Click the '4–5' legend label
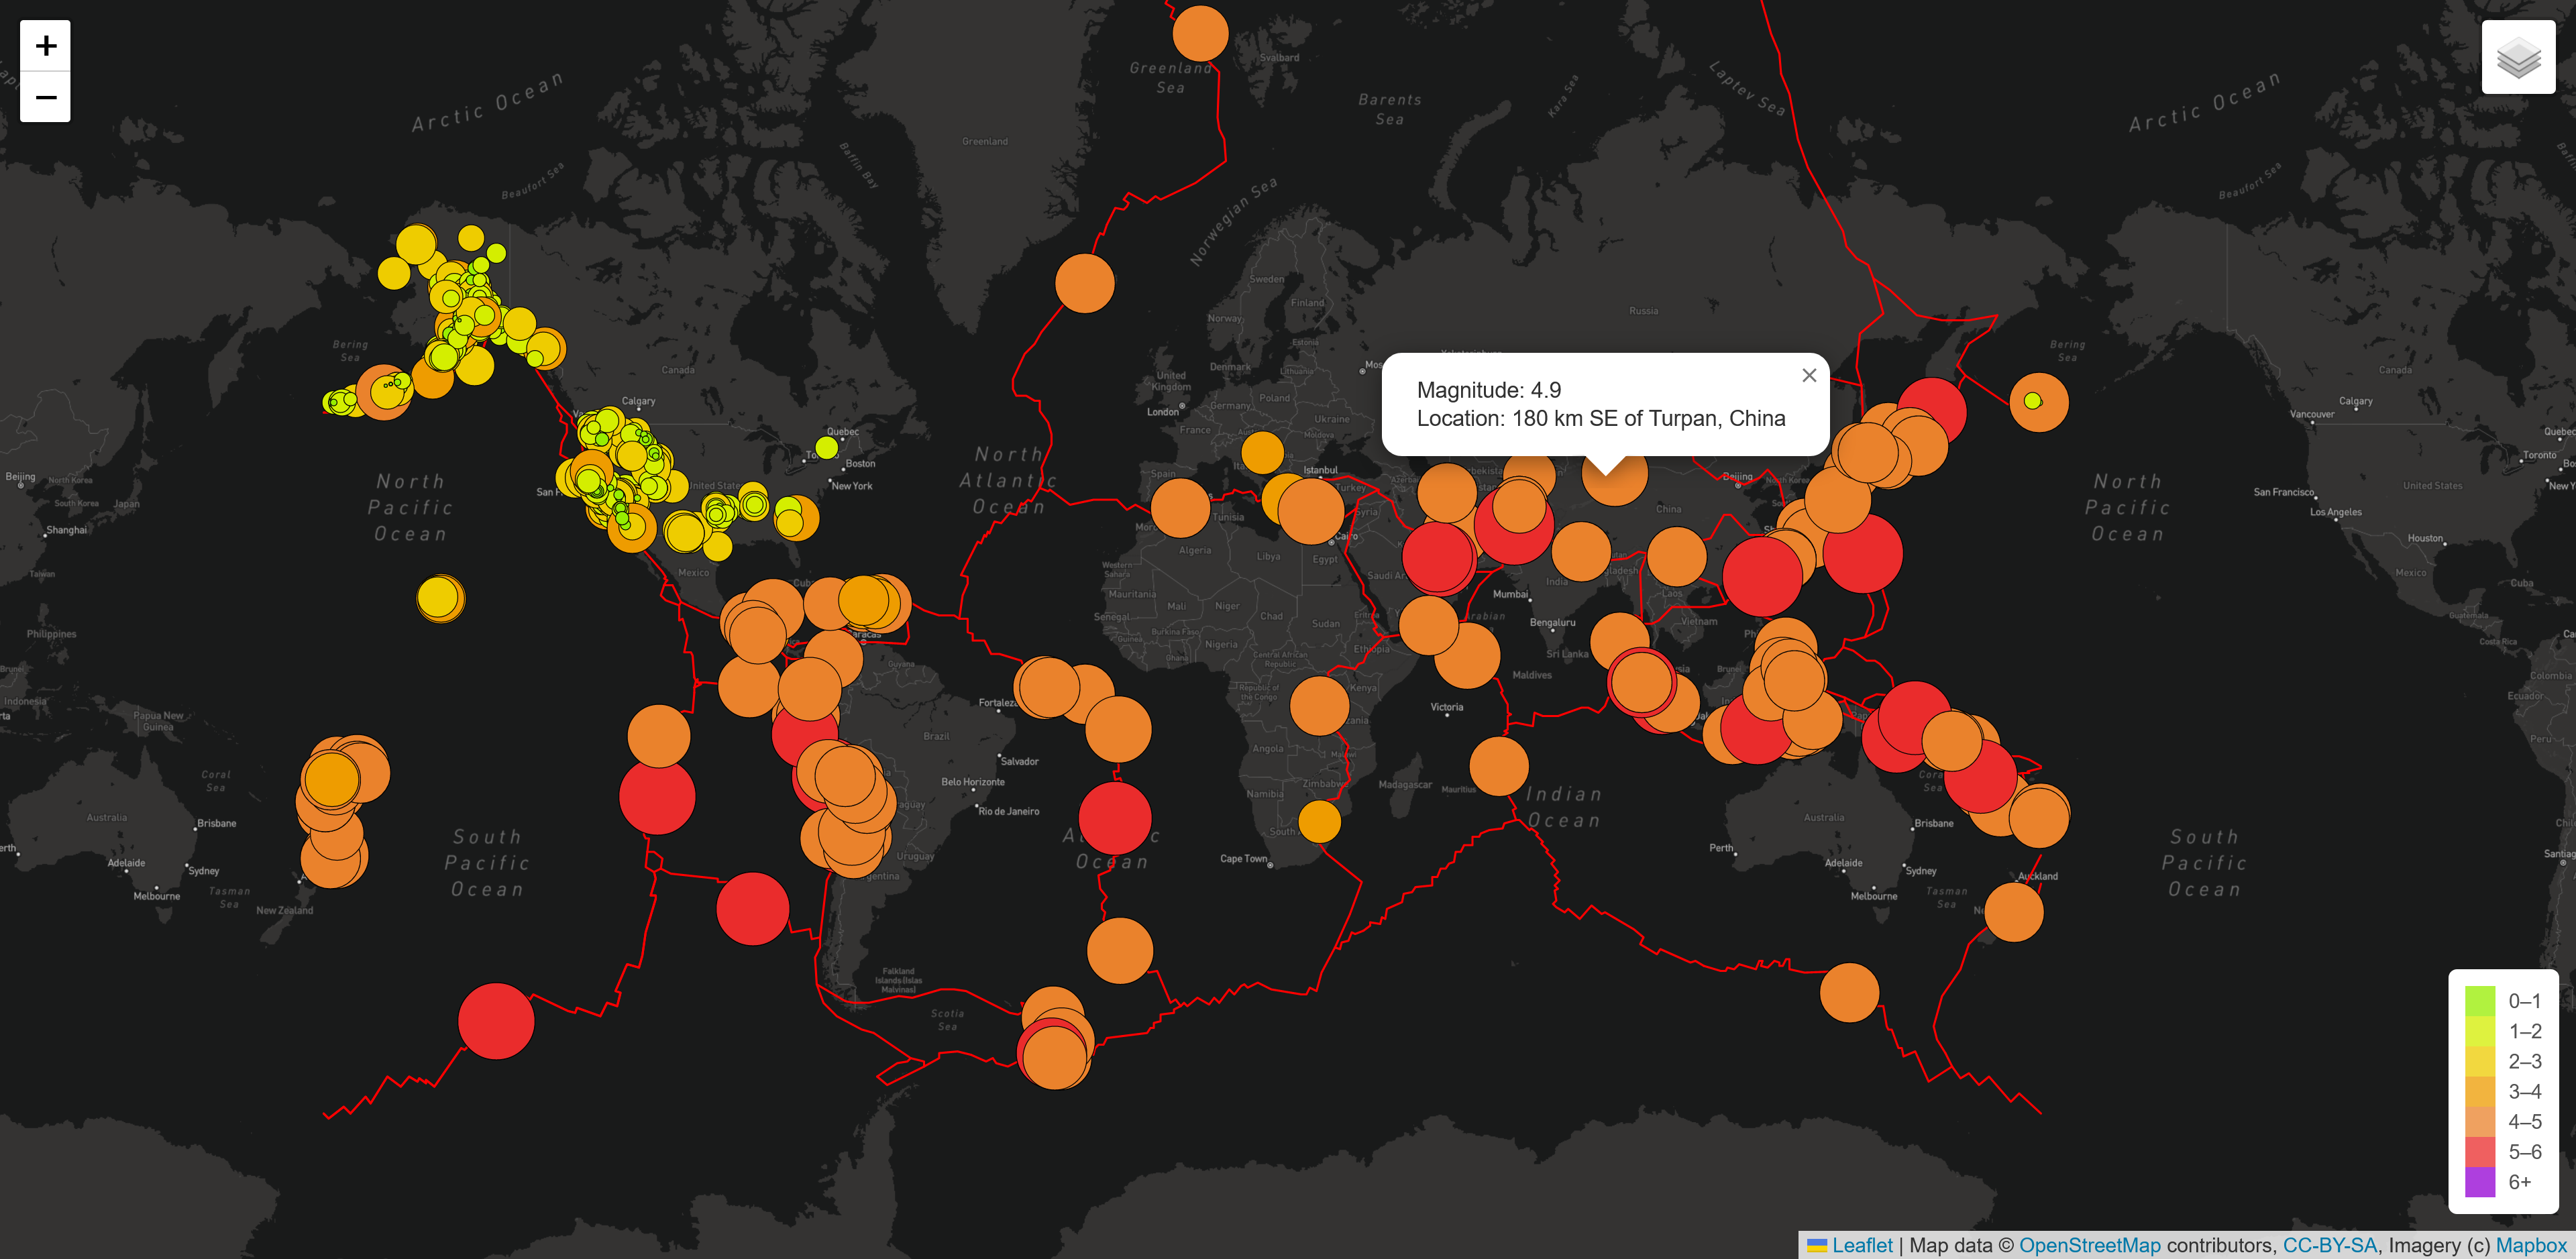Screen dimensions: 2576x1259 [x=2525, y=1122]
